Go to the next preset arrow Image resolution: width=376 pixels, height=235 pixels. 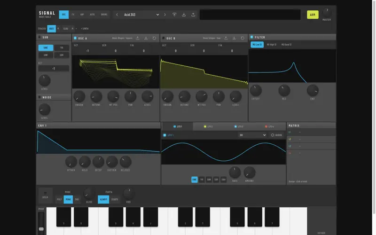click(x=165, y=15)
